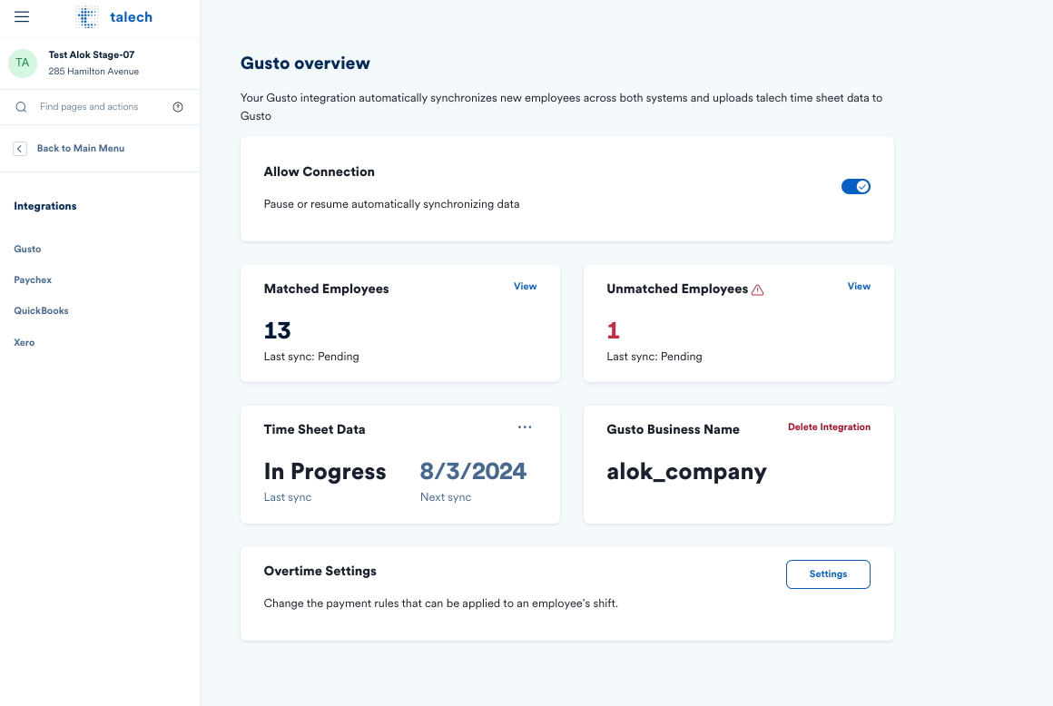Open the QuickBooks integration
This screenshot has width=1053, height=706.
click(41, 310)
